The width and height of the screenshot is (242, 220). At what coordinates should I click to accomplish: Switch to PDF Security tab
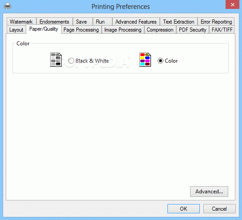(193, 30)
